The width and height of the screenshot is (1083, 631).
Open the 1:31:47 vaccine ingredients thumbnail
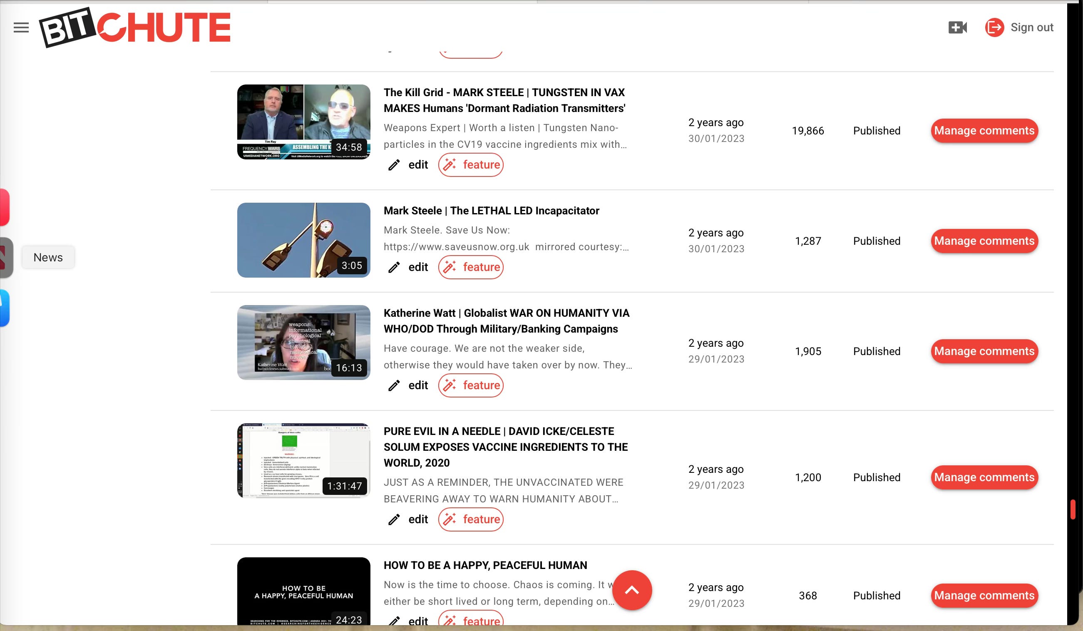(x=303, y=461)
